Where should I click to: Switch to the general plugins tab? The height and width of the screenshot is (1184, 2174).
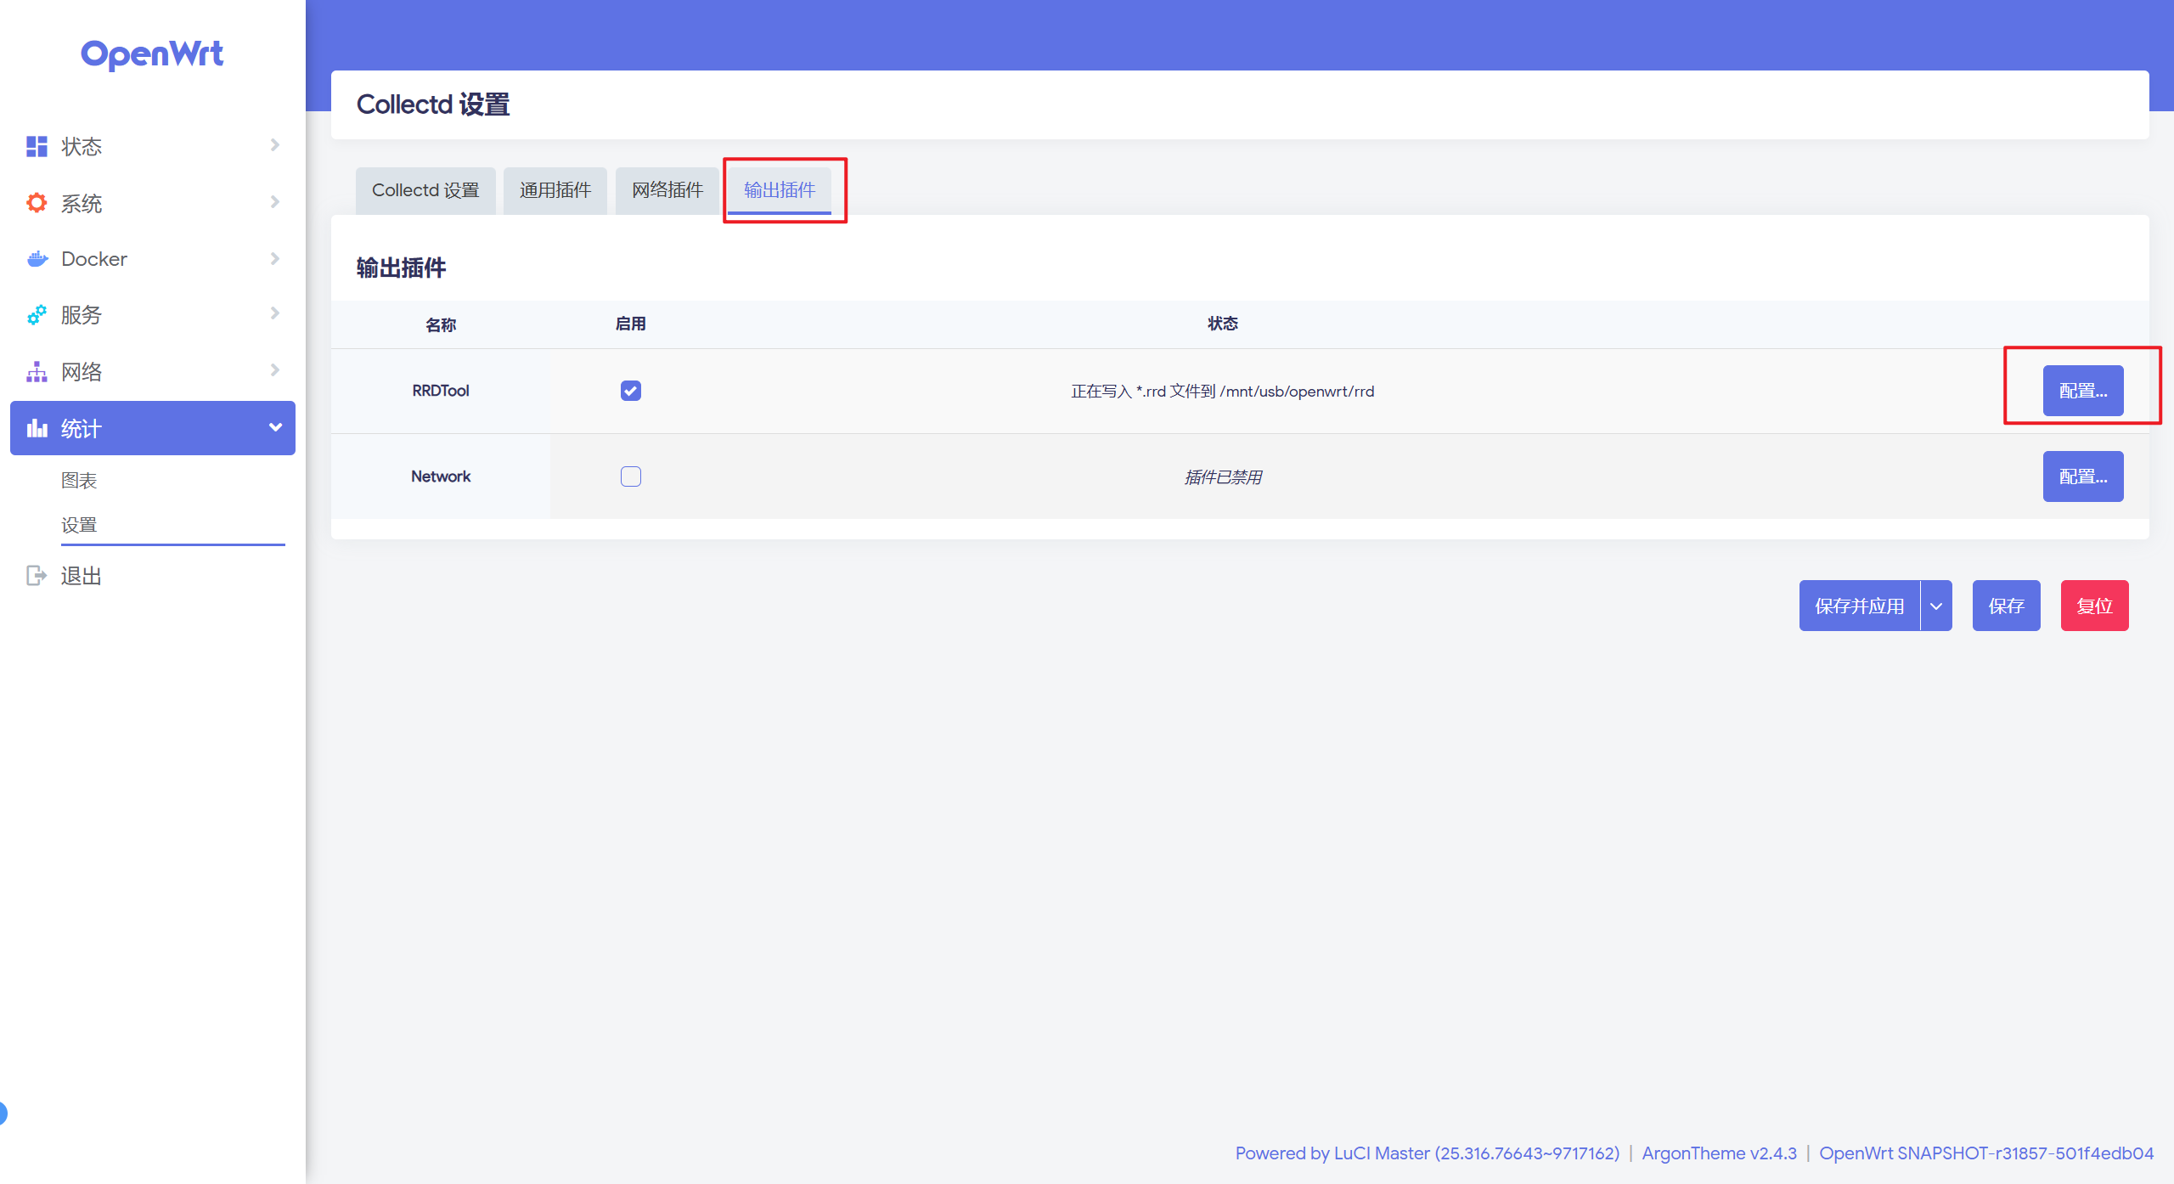point(555,190)
